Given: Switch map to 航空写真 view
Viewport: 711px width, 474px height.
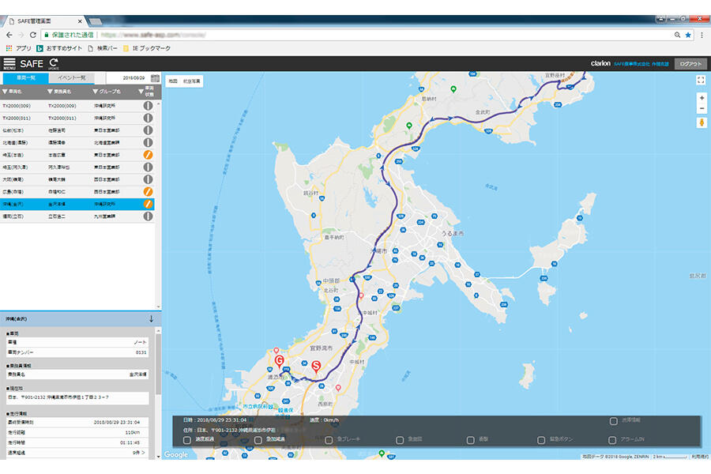Looking at the screenshot, I should pyautogui.click(x=192, y=81).
